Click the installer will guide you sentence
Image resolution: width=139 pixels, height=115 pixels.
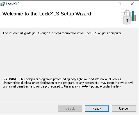(62, 33)
